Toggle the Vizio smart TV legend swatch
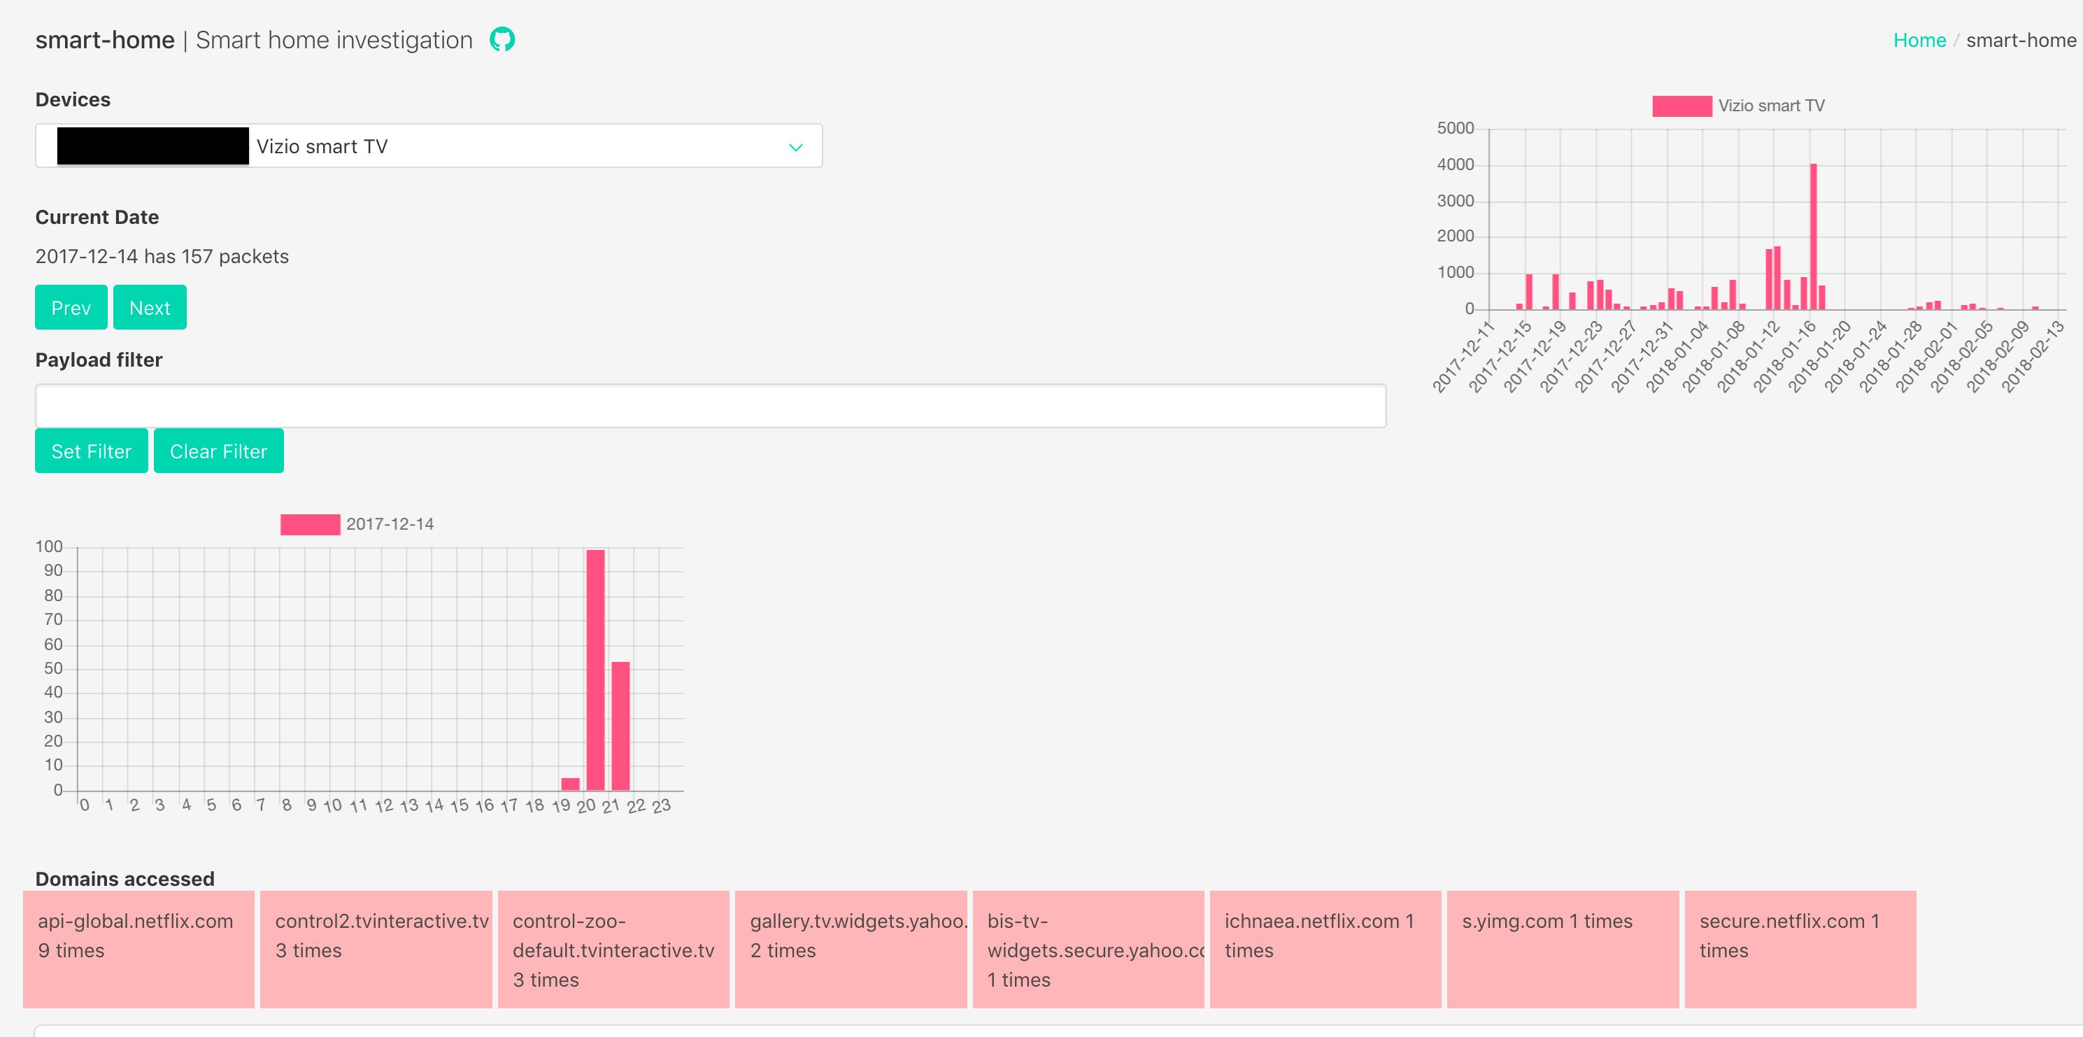This screenshot has width=2083, height=1037. pyautogui.click(x=1681, y=106)
